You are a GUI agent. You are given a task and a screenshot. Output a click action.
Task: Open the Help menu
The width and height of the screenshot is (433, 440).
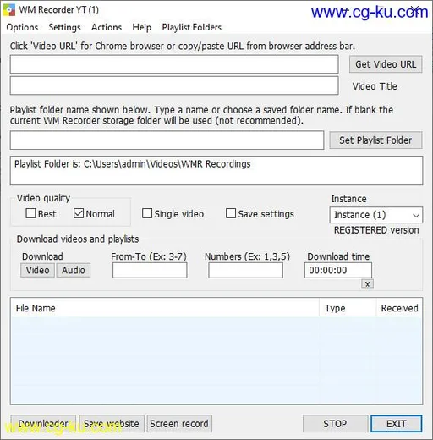click(x=142, y=27)
